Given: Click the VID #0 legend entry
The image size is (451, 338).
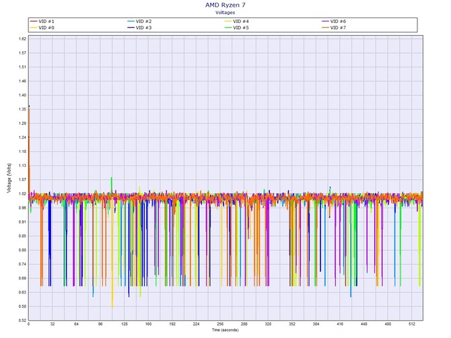Looking at the screenshot, I should point(42,28).
